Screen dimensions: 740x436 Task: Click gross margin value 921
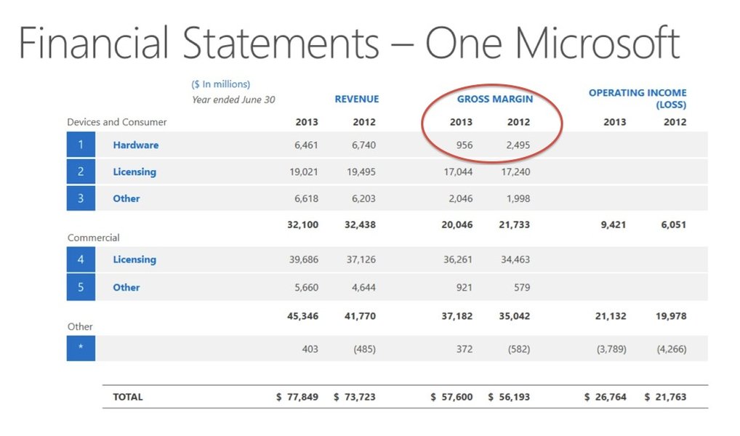(x=464, y=287)
